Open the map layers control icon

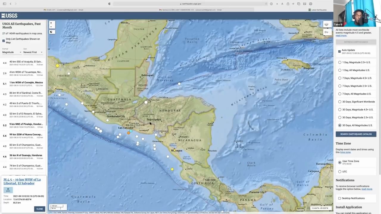327,24
